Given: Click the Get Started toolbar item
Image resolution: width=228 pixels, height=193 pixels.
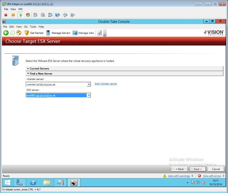Looking at the screenshot, I should click(x=34, y=33).
